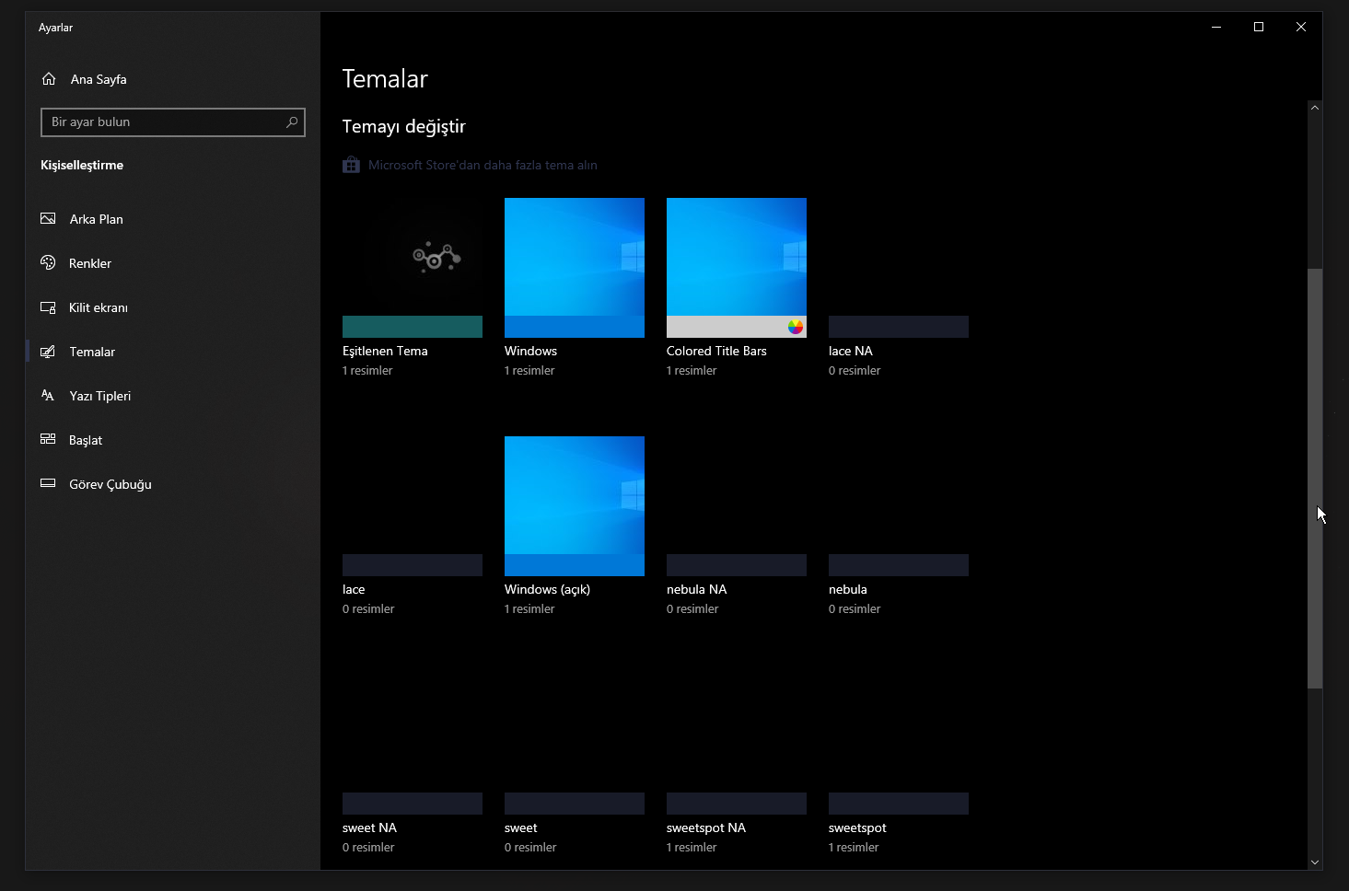
Task: Select the sweetspot NA theme tile
Action: tap(737, 745)
